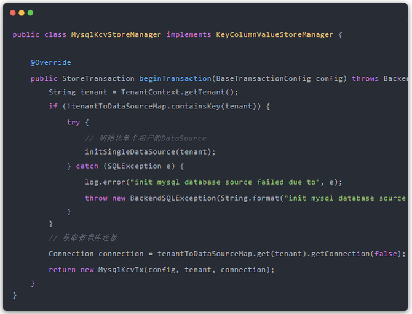The width and height of the screenshot is (412, 314).
Task: Click the yellow minimize window dot
Action: click(x=22, y=13)
